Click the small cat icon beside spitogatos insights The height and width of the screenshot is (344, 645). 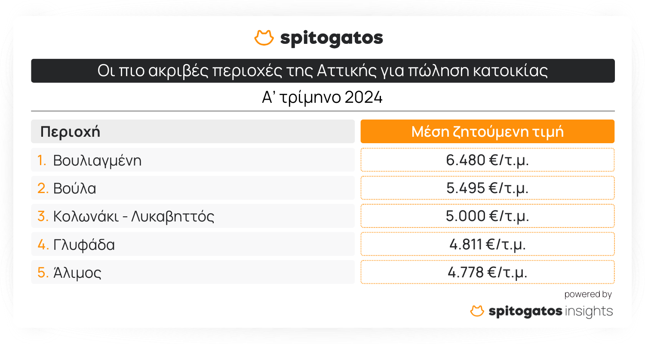pos(477,311)
